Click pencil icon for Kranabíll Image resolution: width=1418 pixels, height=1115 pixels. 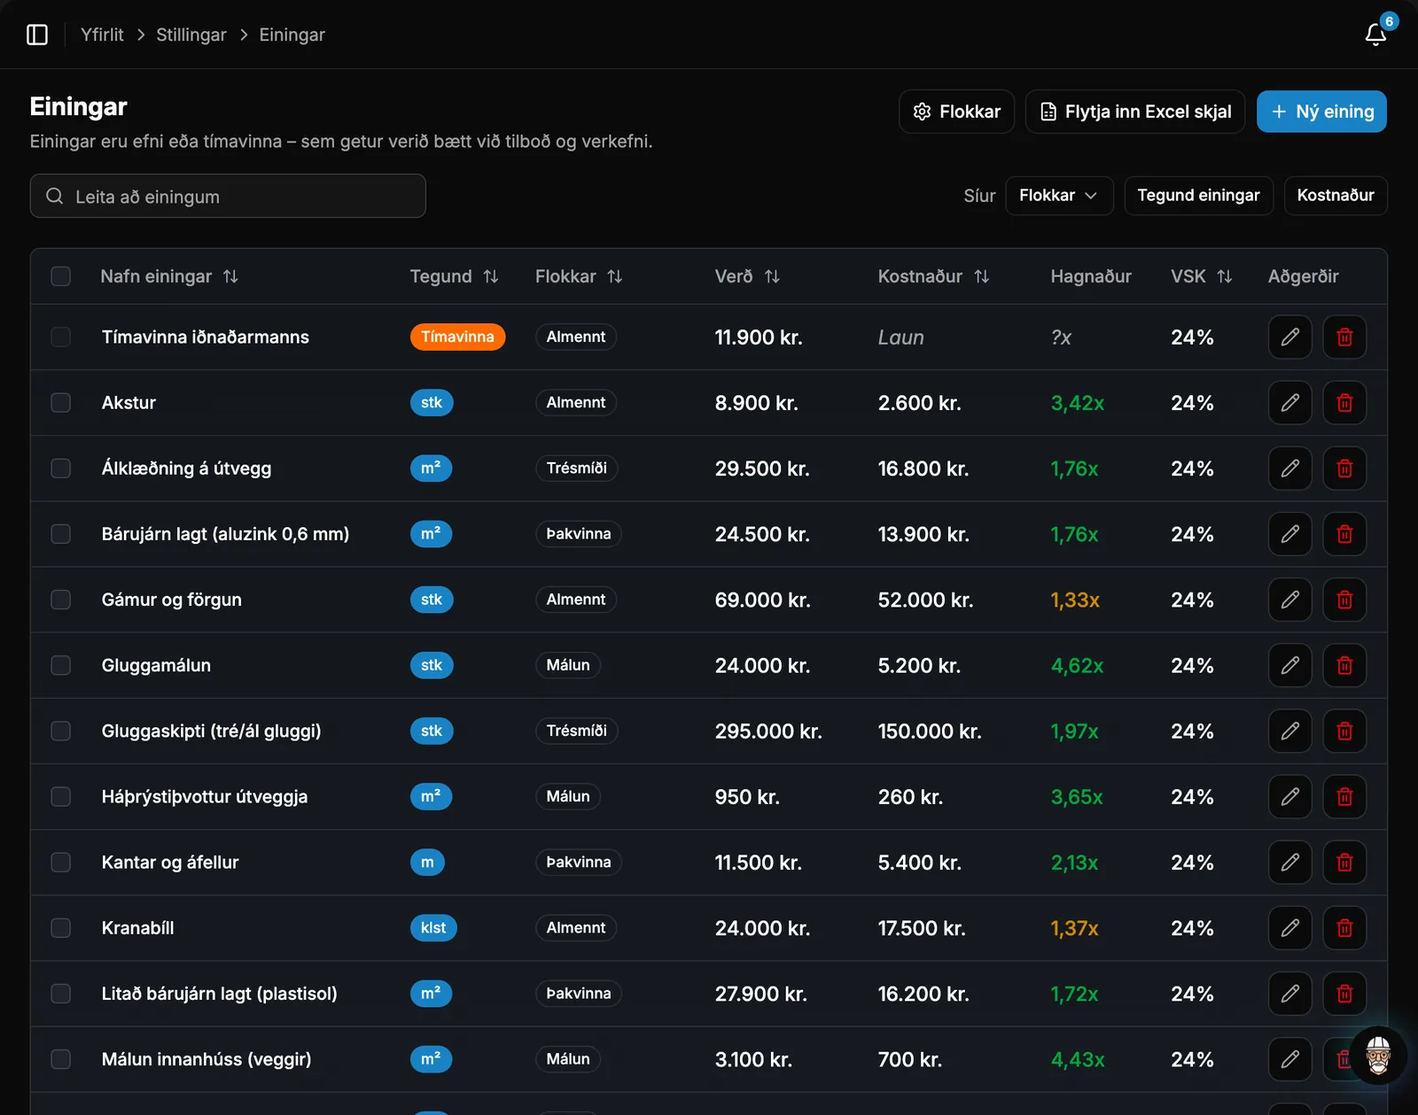click(x=1289, y=928)
